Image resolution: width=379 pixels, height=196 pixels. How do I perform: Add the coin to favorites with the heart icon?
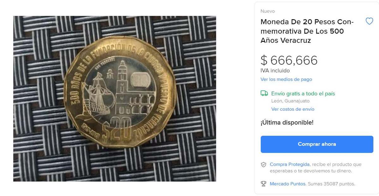(x=369, y=21)
